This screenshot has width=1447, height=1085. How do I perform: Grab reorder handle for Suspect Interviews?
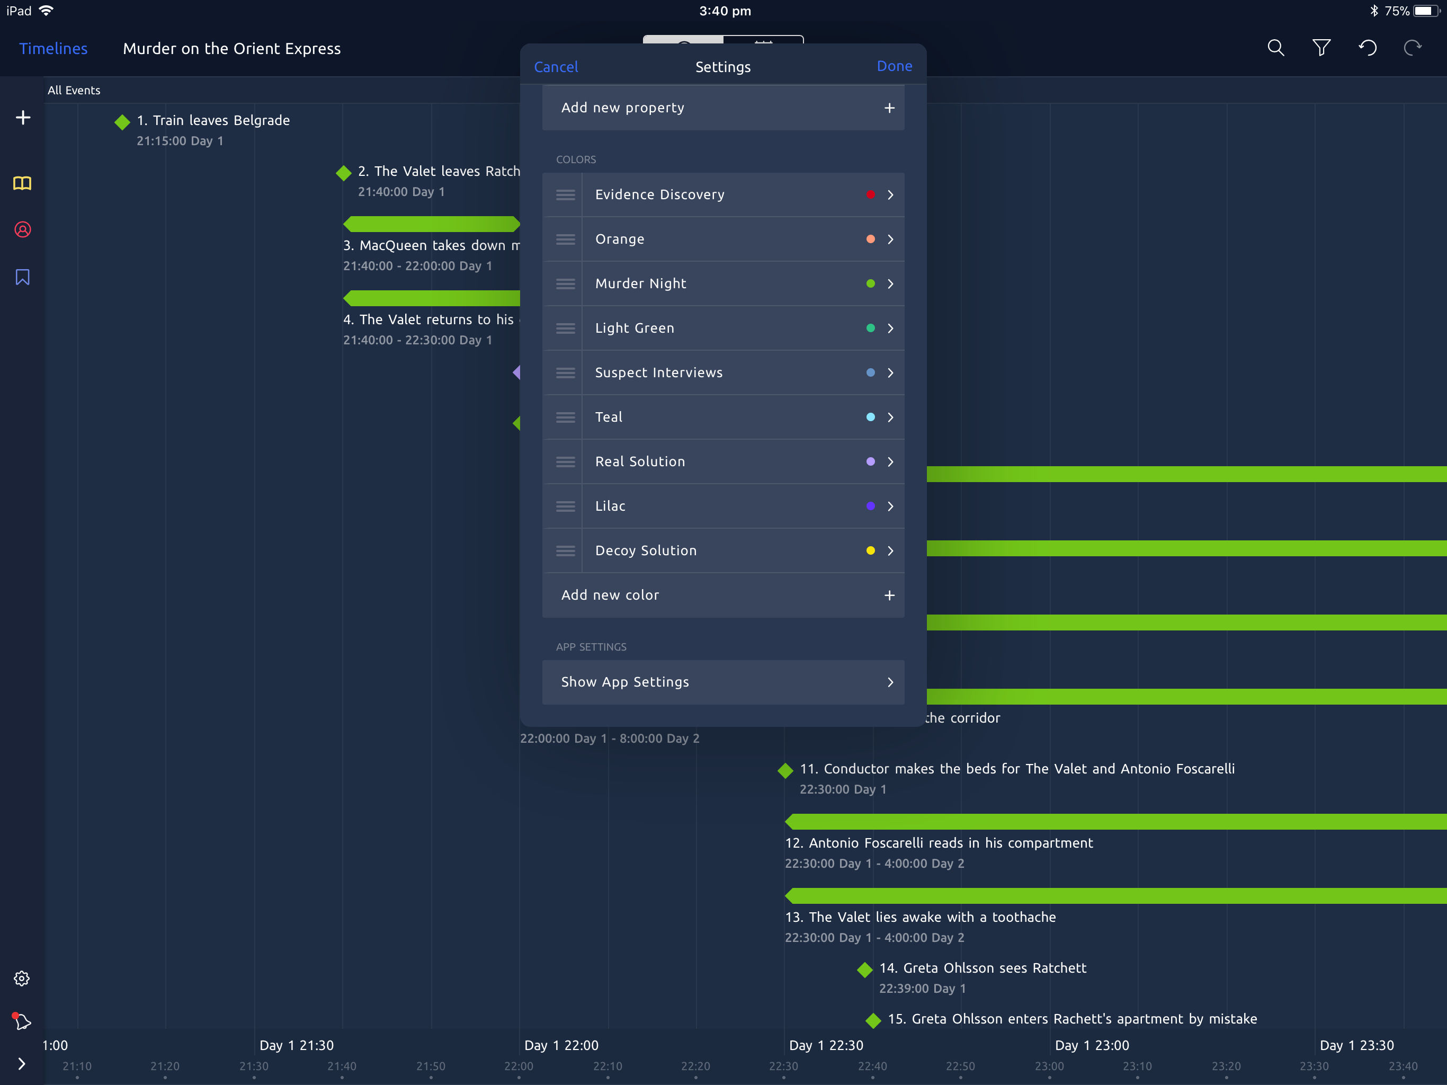click(x=565, y=373)
